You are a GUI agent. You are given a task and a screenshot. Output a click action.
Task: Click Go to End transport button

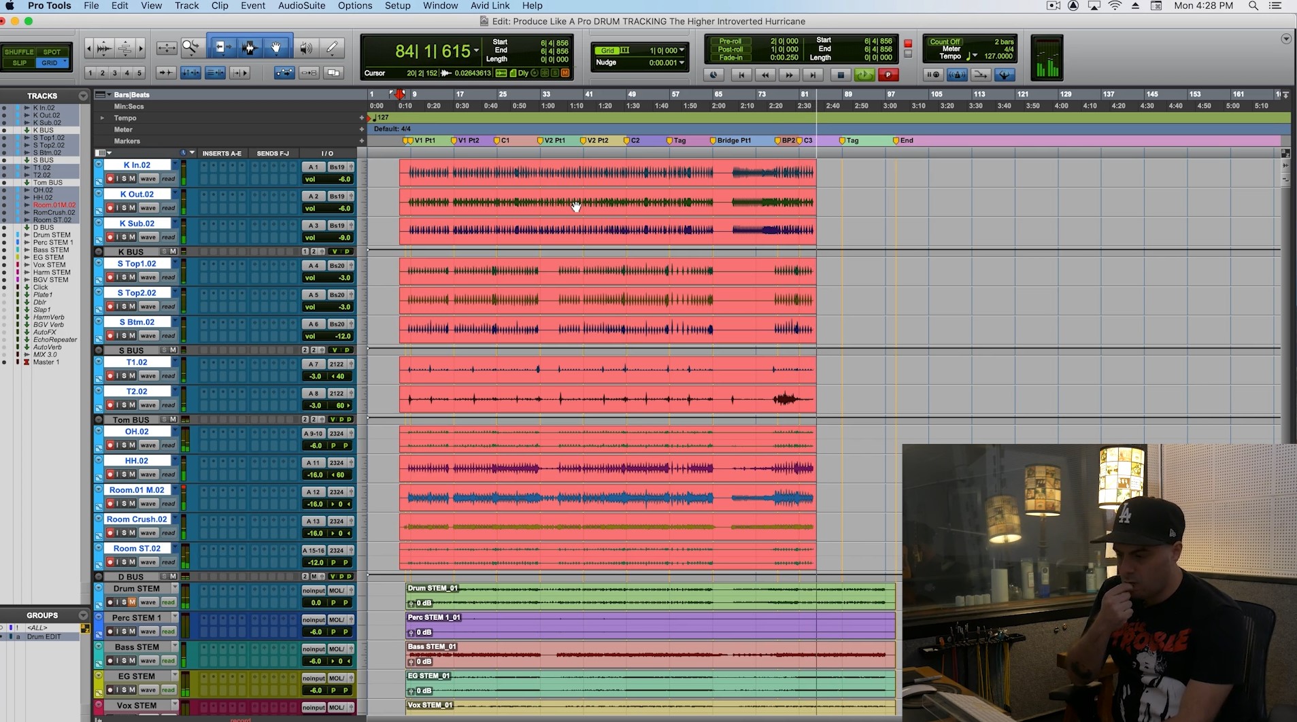click(x=813, y=75)
